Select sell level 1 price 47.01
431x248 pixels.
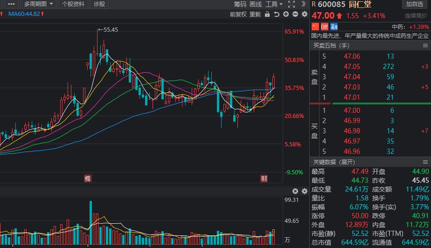[352, 97]
